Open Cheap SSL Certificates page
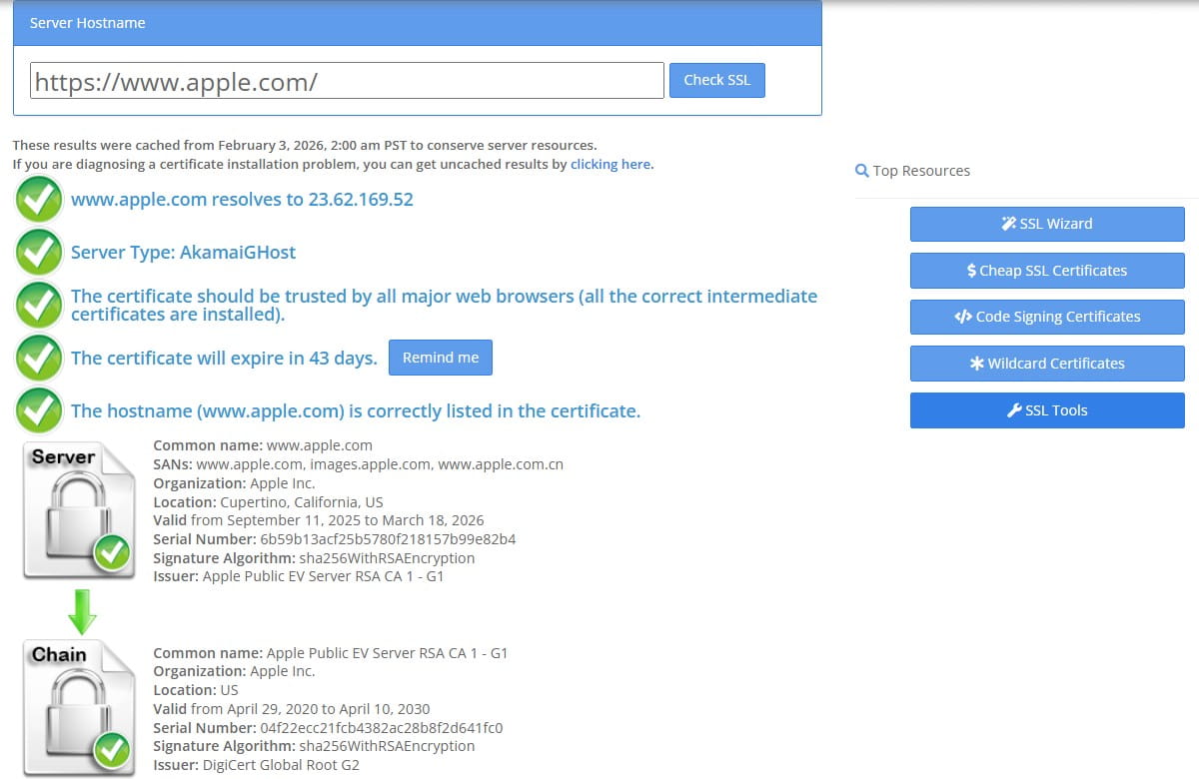 1046,271
